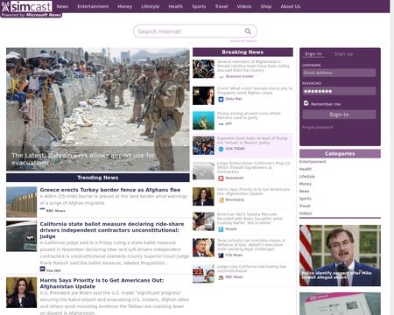Viewport: 394px width, 315px height.
Task: Click the Newsweek source icon
Action: tap(221, 178)
